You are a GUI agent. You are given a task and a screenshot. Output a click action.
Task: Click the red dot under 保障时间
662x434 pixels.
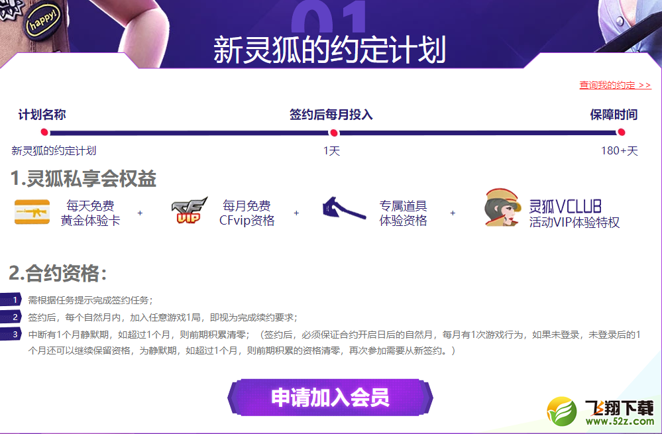click(x=621, y=132)
